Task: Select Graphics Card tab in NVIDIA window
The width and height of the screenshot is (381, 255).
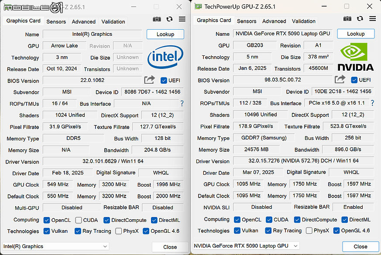Action: click(x=214, y=20)
